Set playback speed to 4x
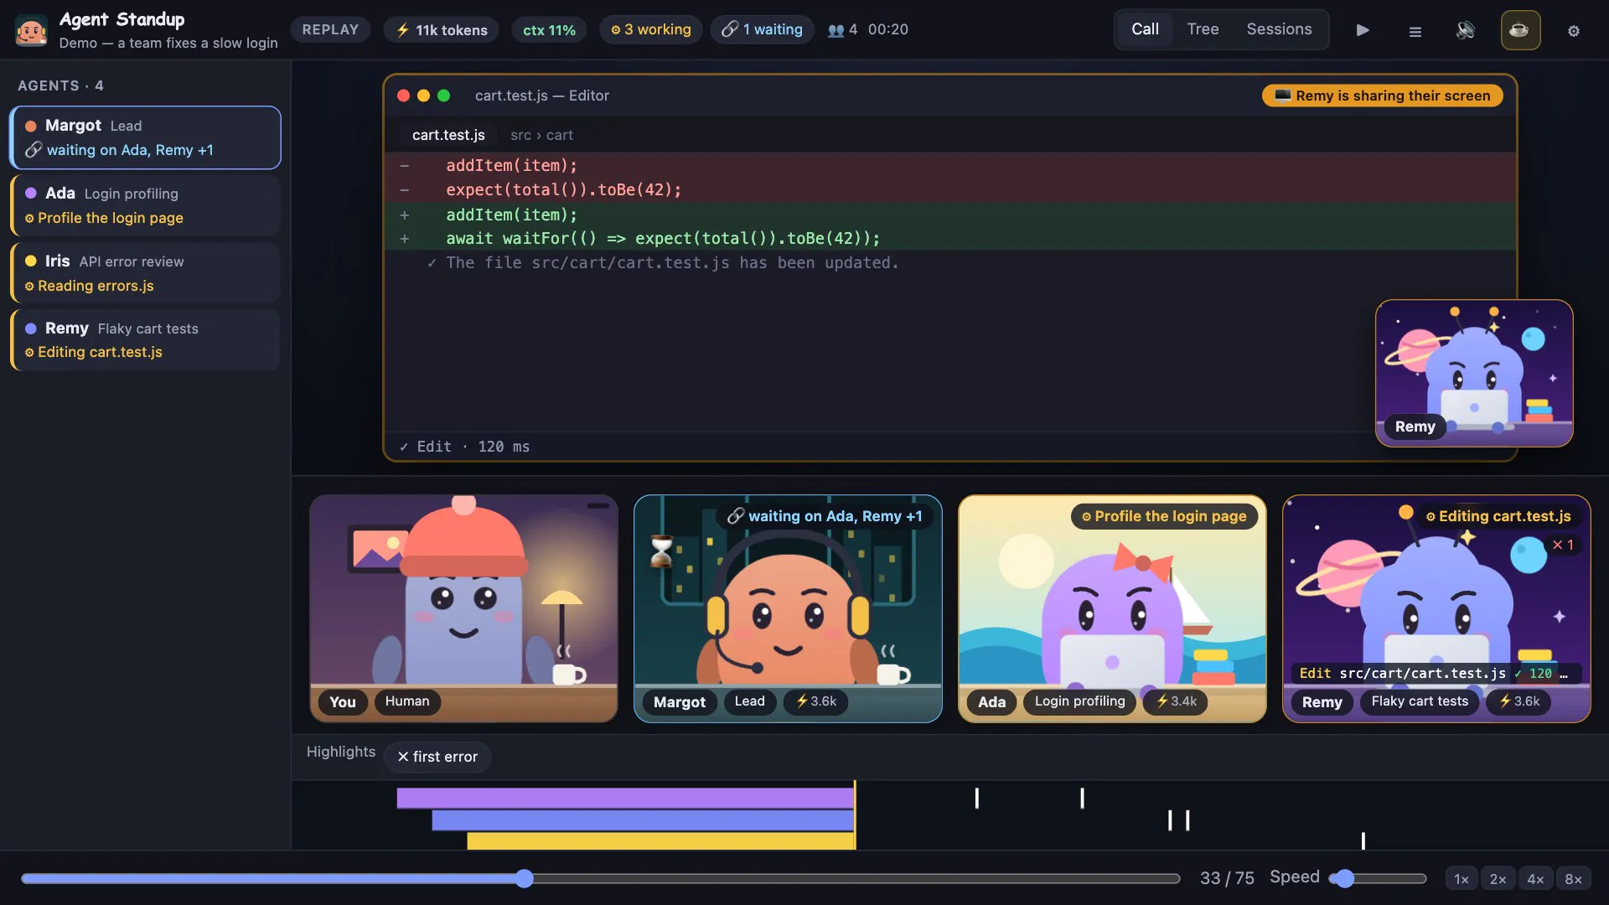 coord(1535,878)
